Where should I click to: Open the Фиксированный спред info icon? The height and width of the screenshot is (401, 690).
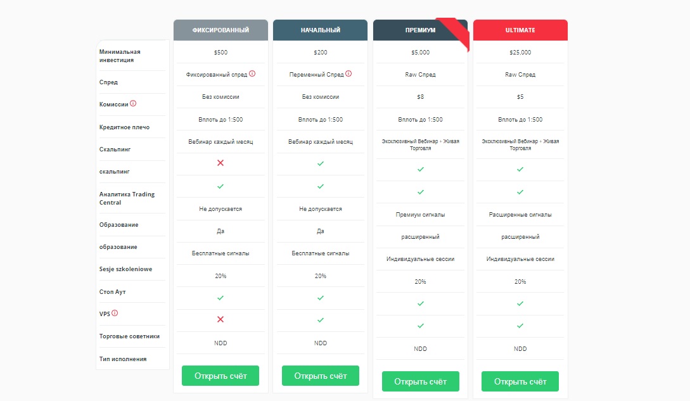click(252, 73)
